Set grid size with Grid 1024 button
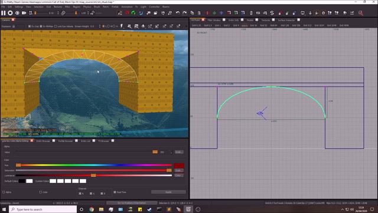Screen dimensions: 378x213 (319, 25)
